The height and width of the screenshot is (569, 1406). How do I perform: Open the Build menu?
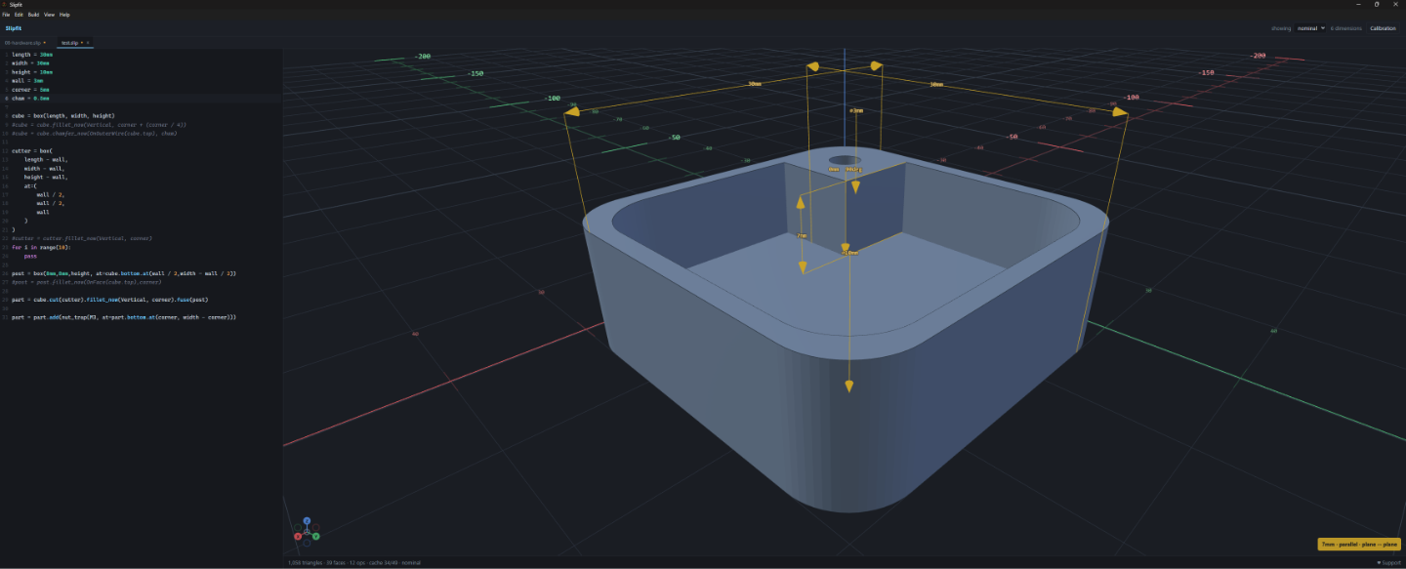point(33,15)
